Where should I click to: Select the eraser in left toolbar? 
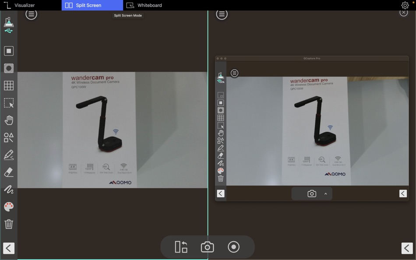[x=9, y=172]
